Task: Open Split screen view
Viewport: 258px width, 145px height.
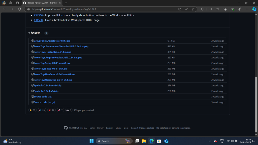Action: tap(210, 9)
